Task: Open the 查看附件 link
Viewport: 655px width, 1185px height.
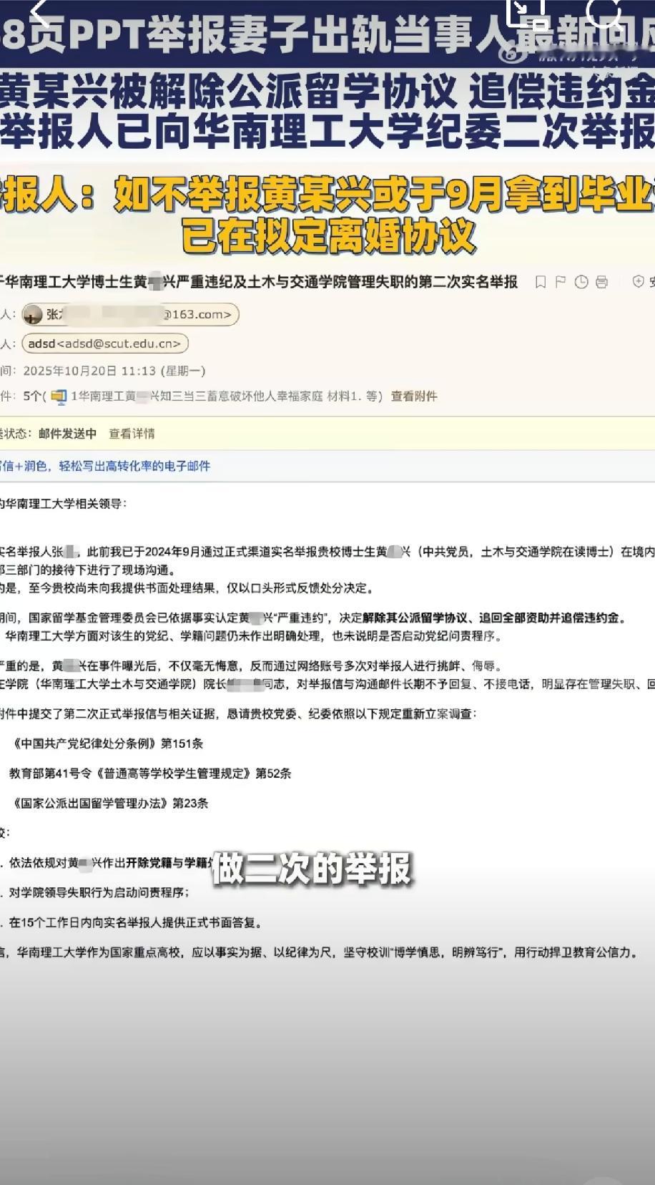Action: (x=413, y=396)
